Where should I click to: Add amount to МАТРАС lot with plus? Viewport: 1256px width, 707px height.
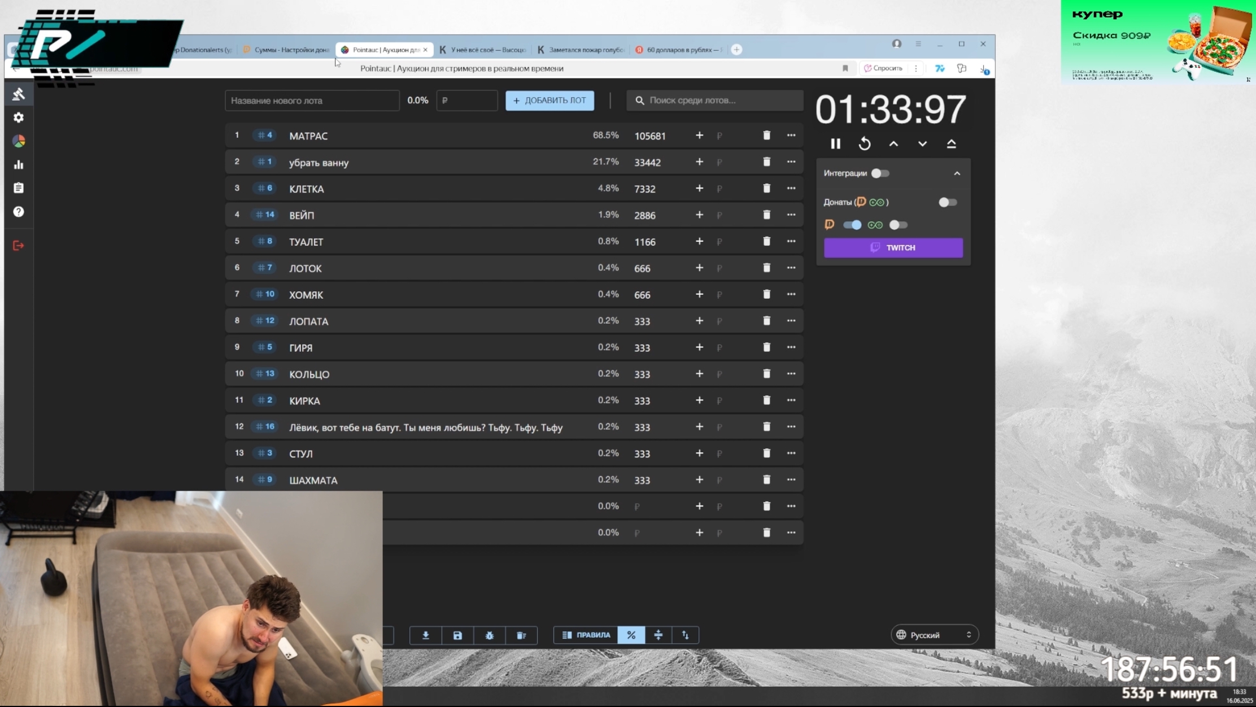pyautogui.click(x=699, y=136)
